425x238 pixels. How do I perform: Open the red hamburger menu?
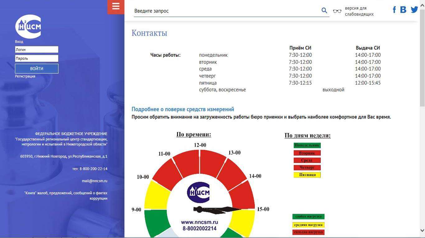[116, 7]
